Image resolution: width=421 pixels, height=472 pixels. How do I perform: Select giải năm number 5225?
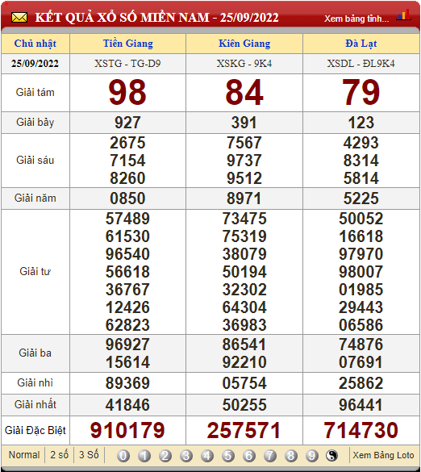[361, 198]
